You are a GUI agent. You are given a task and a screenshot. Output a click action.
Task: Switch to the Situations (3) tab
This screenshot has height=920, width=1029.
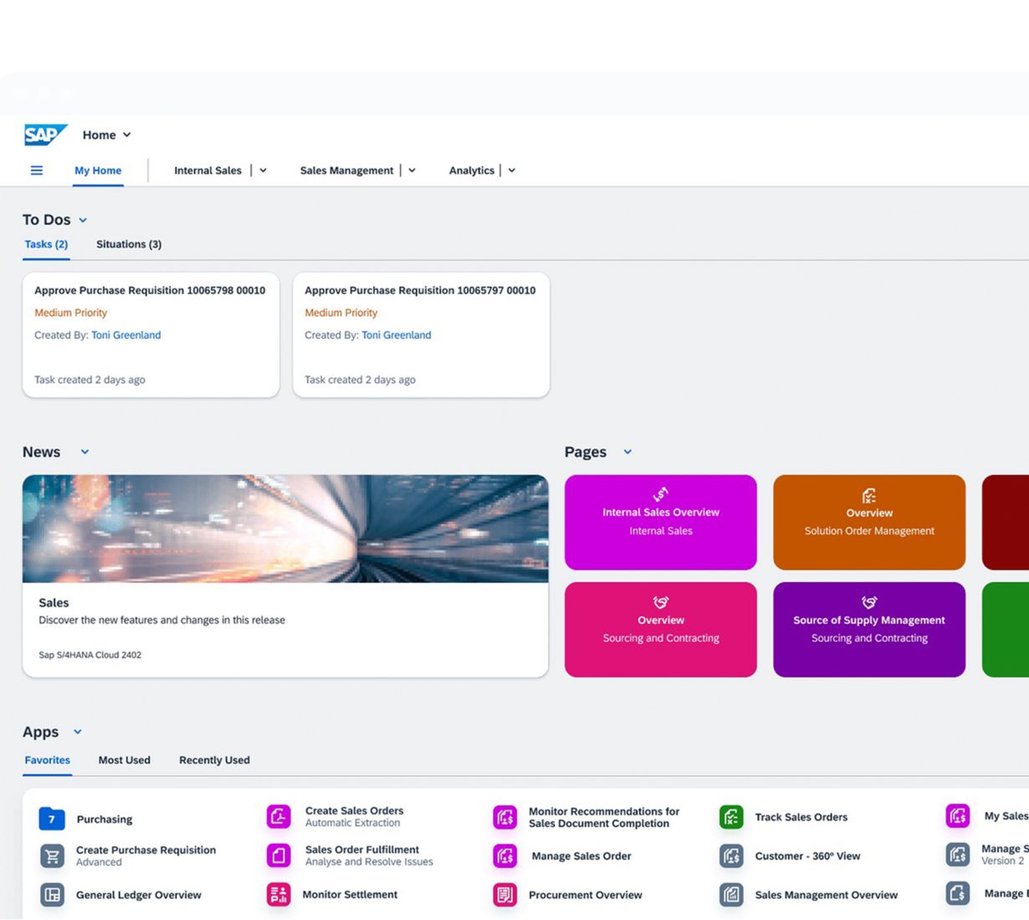129,244
